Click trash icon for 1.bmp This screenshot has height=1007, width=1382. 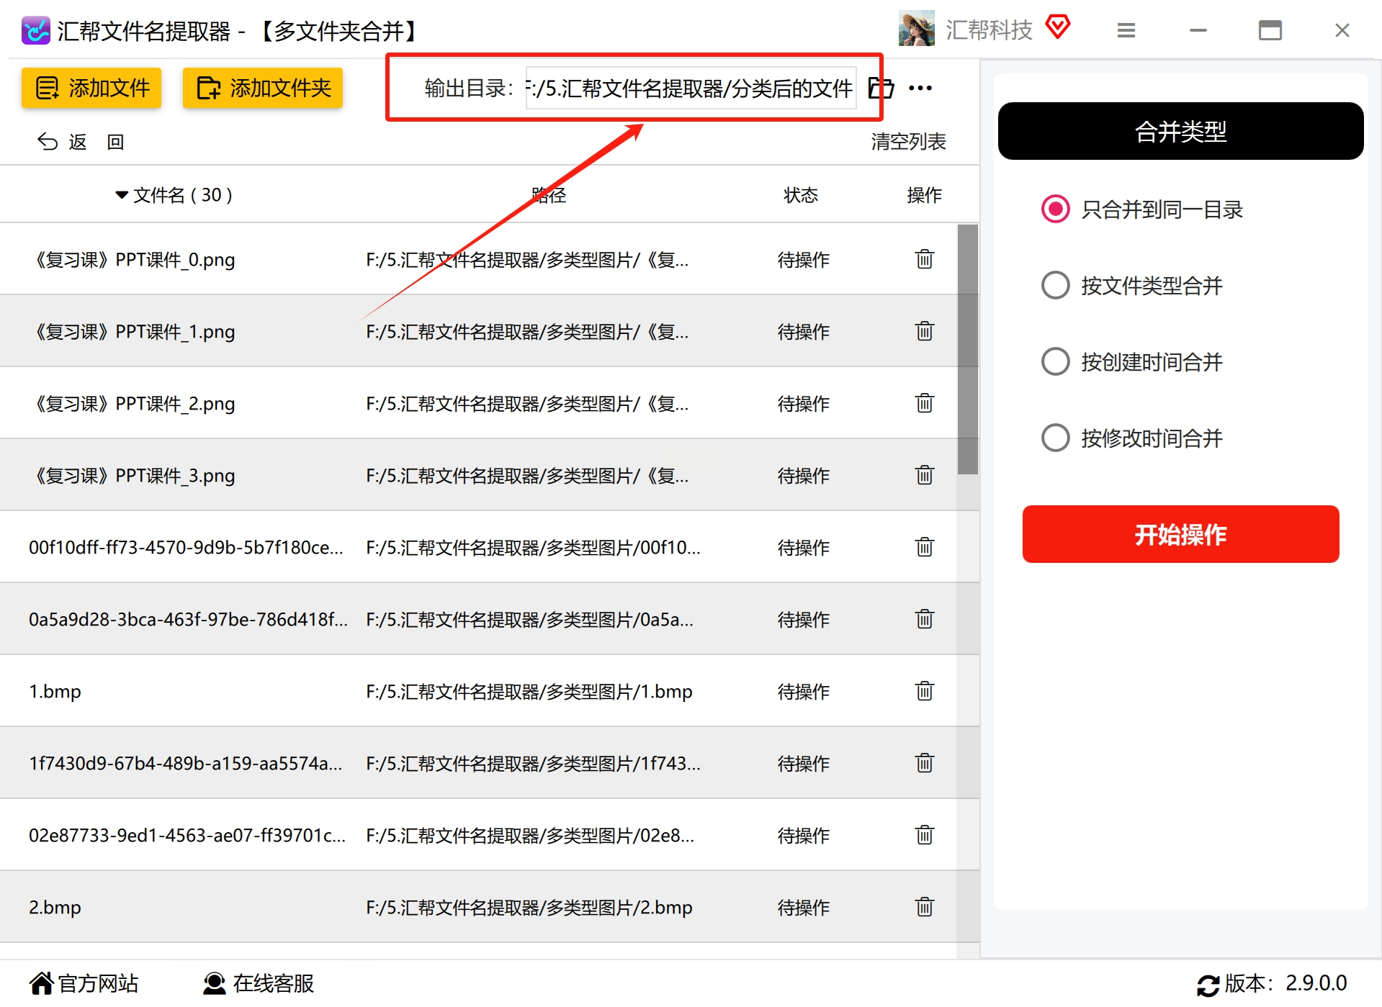(x=925, y=691)
